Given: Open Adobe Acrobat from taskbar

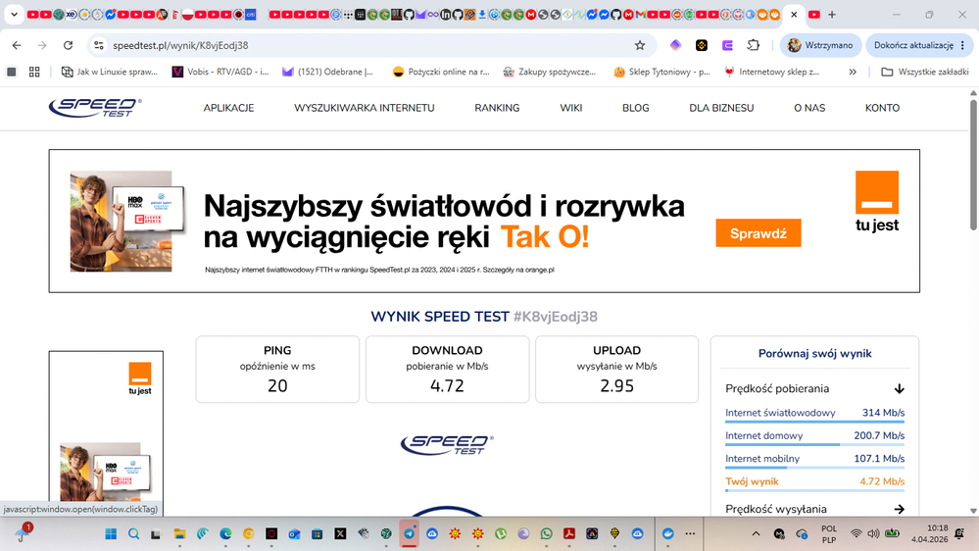Looking at the screenshot, I should 569,533.
